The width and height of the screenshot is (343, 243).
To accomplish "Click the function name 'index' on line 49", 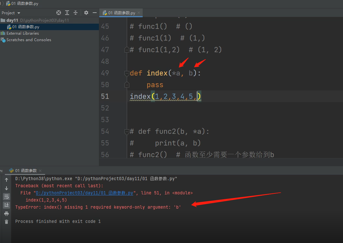I will tap(157, 73).
